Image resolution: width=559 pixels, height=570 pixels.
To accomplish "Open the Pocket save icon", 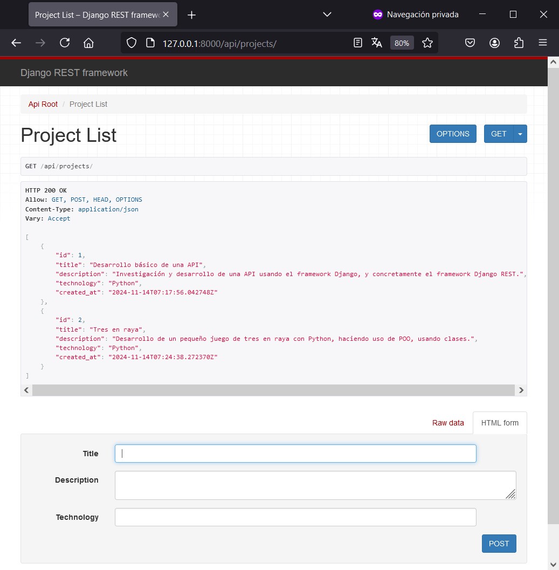I will pos(470,43).
